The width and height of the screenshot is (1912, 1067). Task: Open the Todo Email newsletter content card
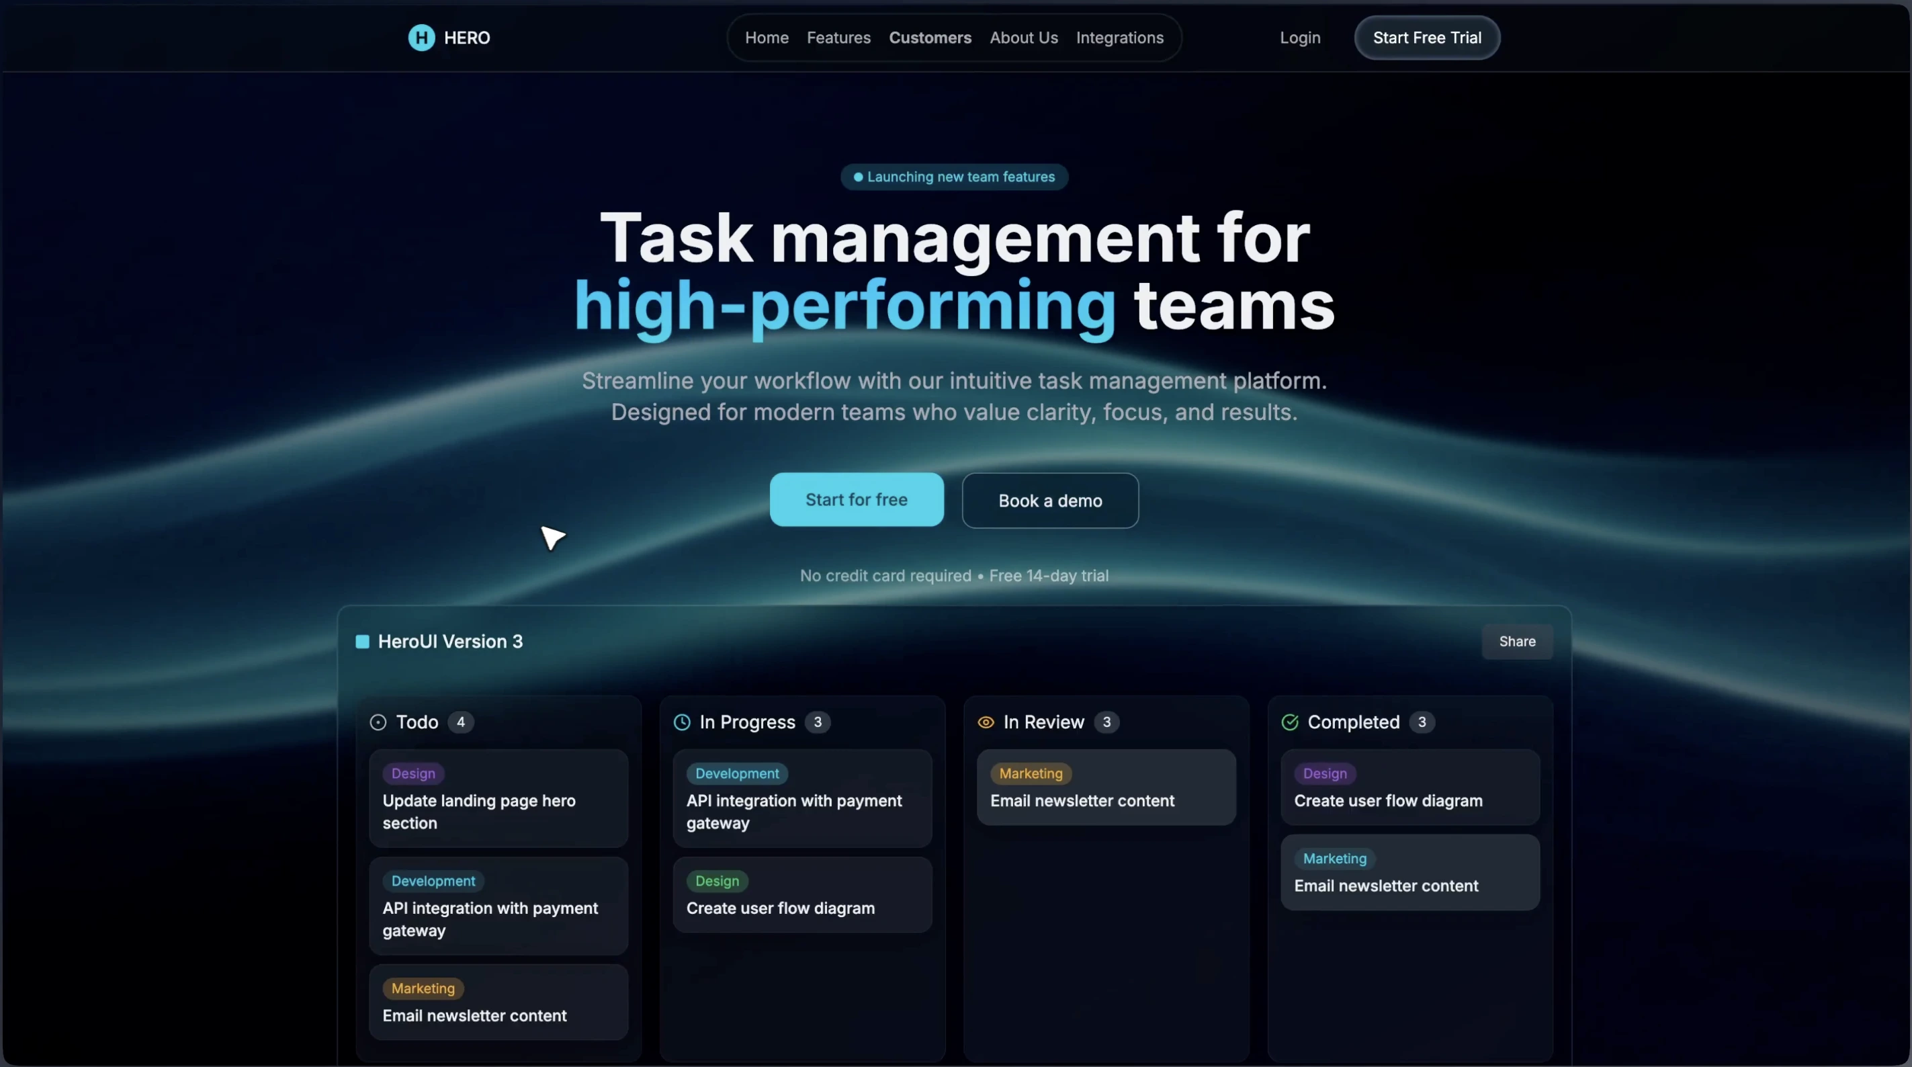click(498, 1002)
